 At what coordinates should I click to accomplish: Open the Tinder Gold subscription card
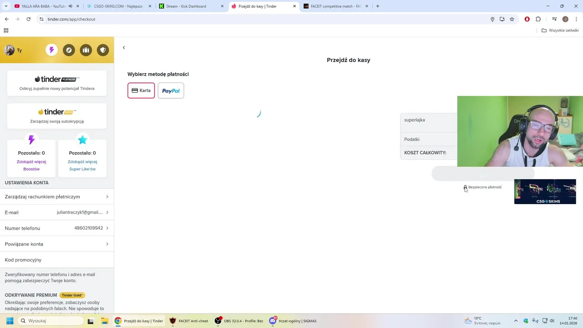click(57, 116)
